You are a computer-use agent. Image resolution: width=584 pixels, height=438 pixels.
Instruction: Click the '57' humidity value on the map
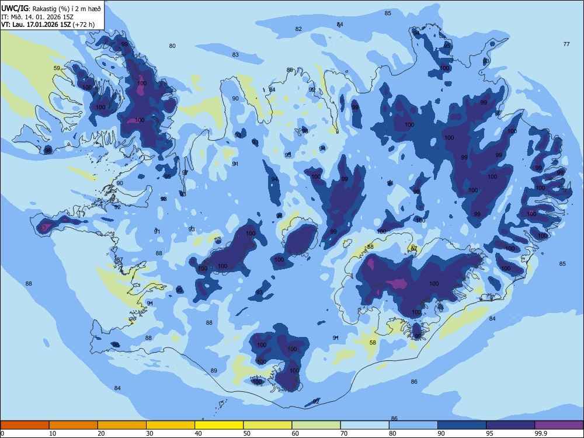pyautogui.click(x=414, y=249)
